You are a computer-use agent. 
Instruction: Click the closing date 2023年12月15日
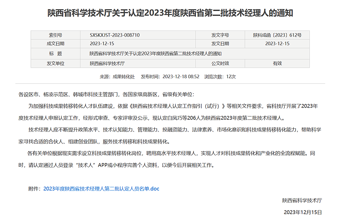coord(303,212)
